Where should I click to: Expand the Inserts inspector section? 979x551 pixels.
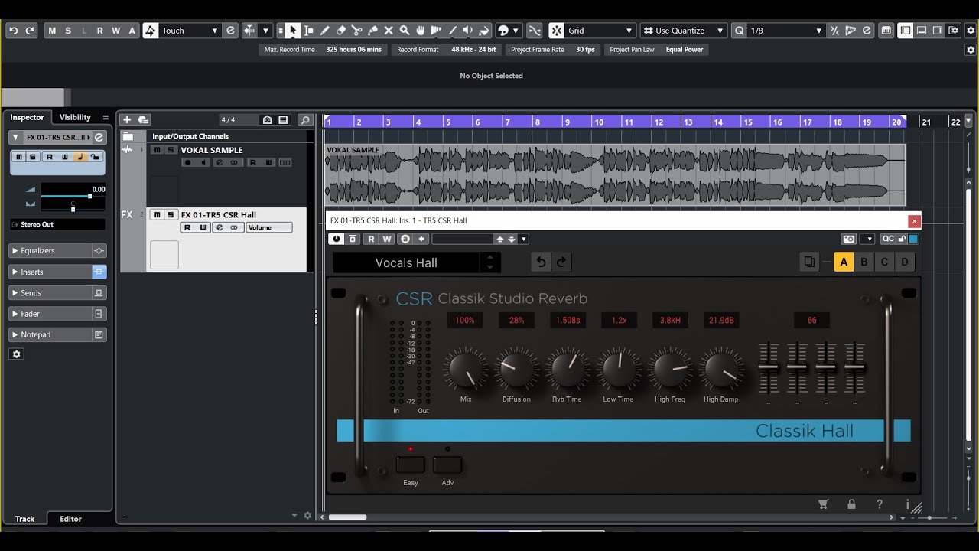tap(51, 272)
